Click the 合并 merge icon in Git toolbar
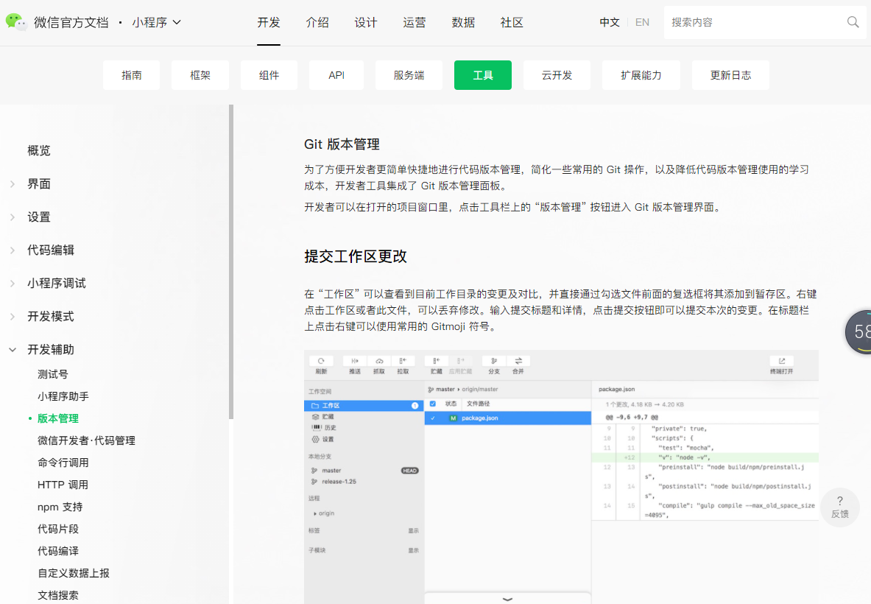871x604 pixels. pos(518,361)
